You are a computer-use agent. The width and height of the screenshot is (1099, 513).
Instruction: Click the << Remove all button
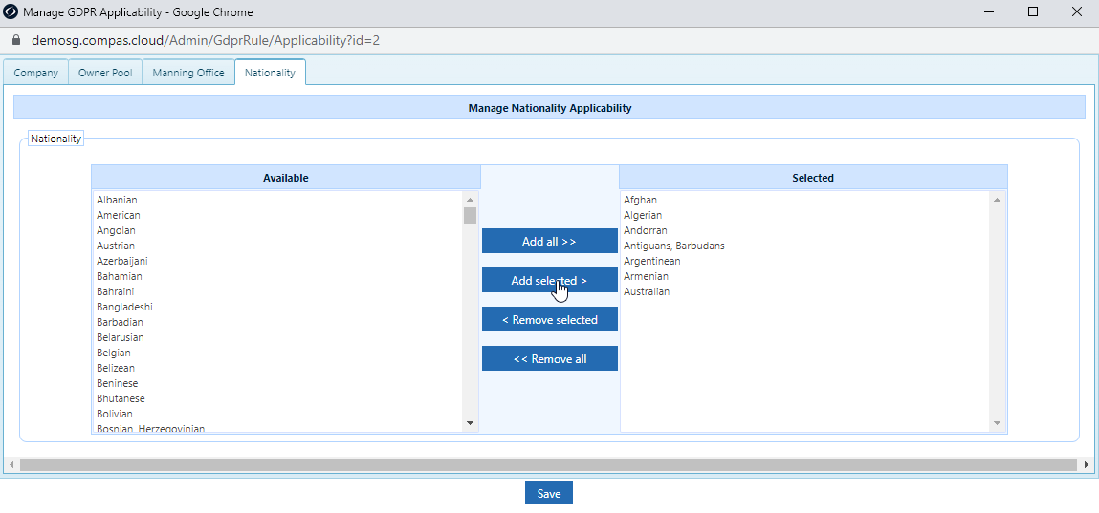(x=549, y=359)
